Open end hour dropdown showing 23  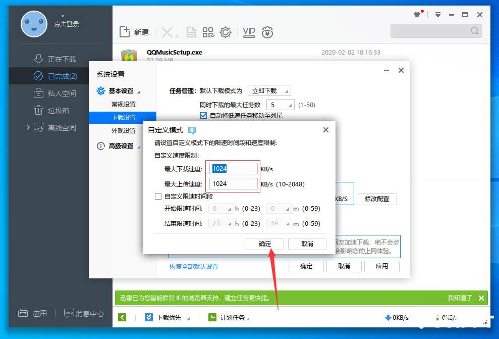(221, 223)
